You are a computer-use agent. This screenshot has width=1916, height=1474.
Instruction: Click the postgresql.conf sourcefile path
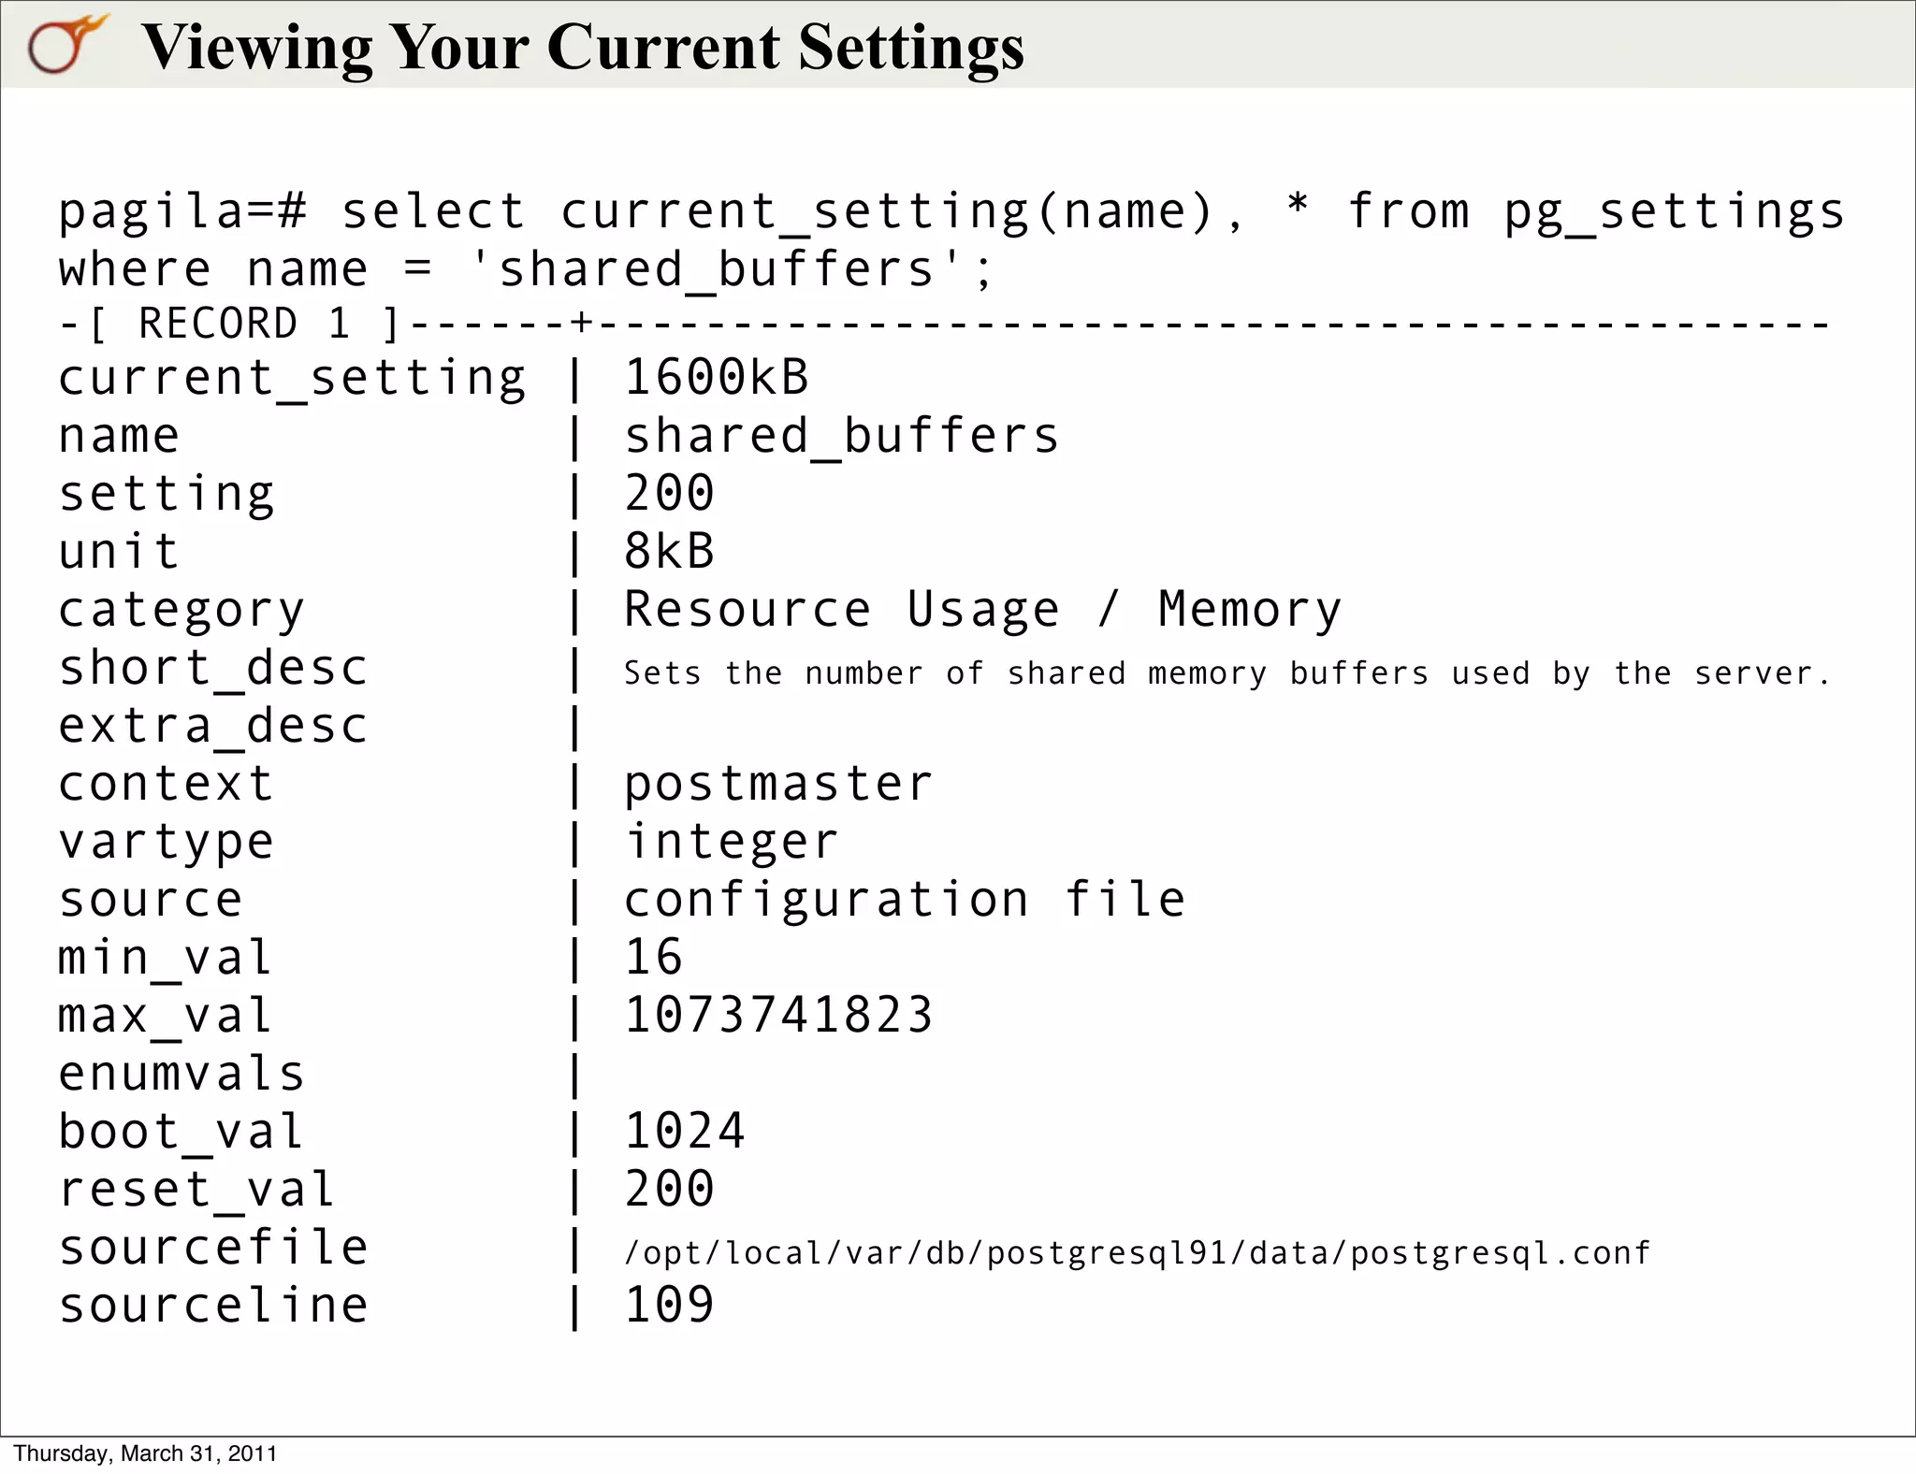point(1137,1253)
